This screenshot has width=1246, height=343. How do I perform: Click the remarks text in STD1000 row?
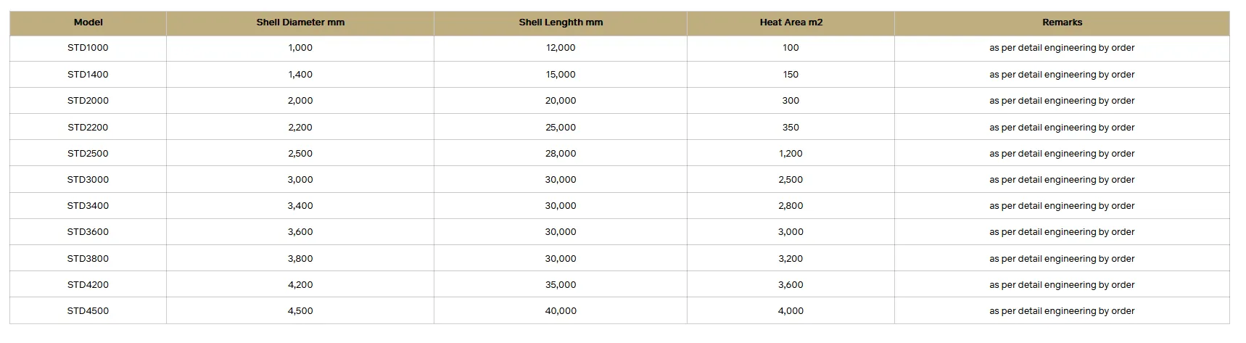click(x=1062, y=48)
